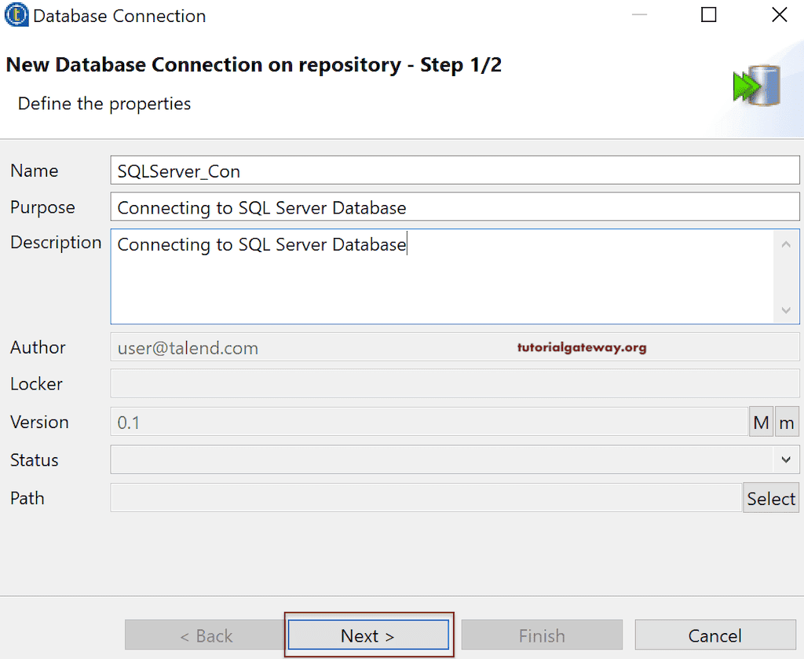Click the Talend application icon in title bar
Image resolution: width=804 pixels, height=659 pixels.
[16, 15]
